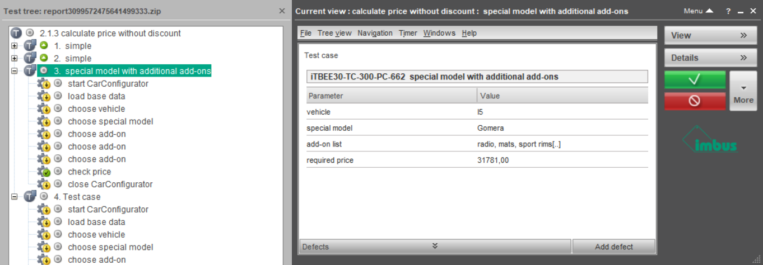Screen dimensions: 763x265
Task: Expand test case 1. simple
Action: (x=14, y=46)
